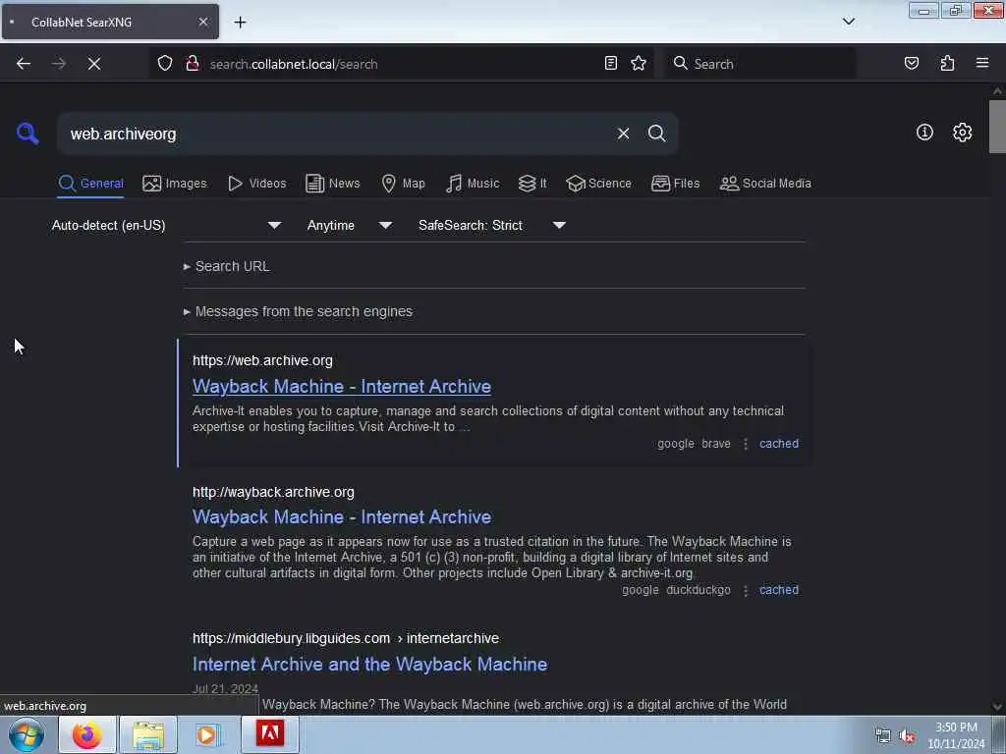Open the SearXNG about info icon
Image resolution: width=1006 pixels, height=754 pixels.
(924, 133)
